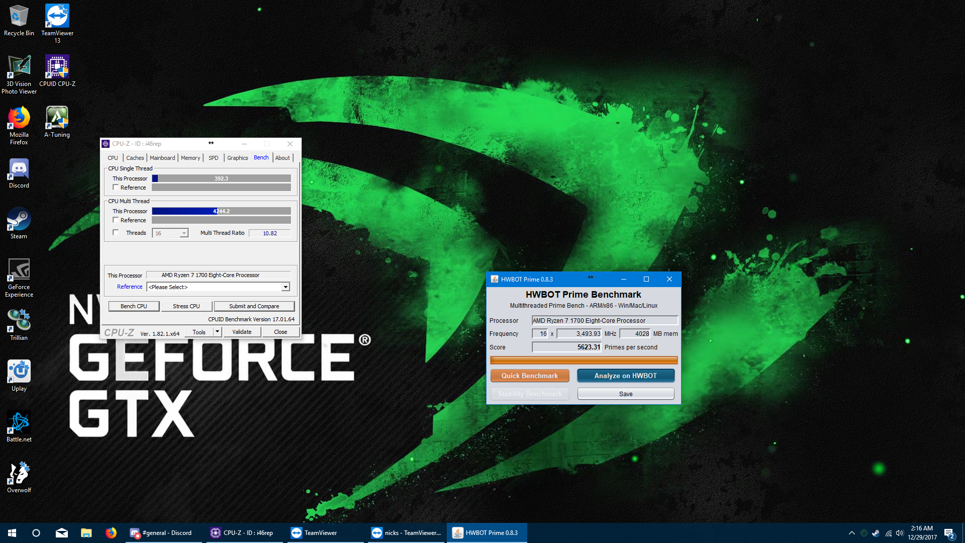
Task: Open the About tab in CPU-Z
Action: tap(282, 158)
